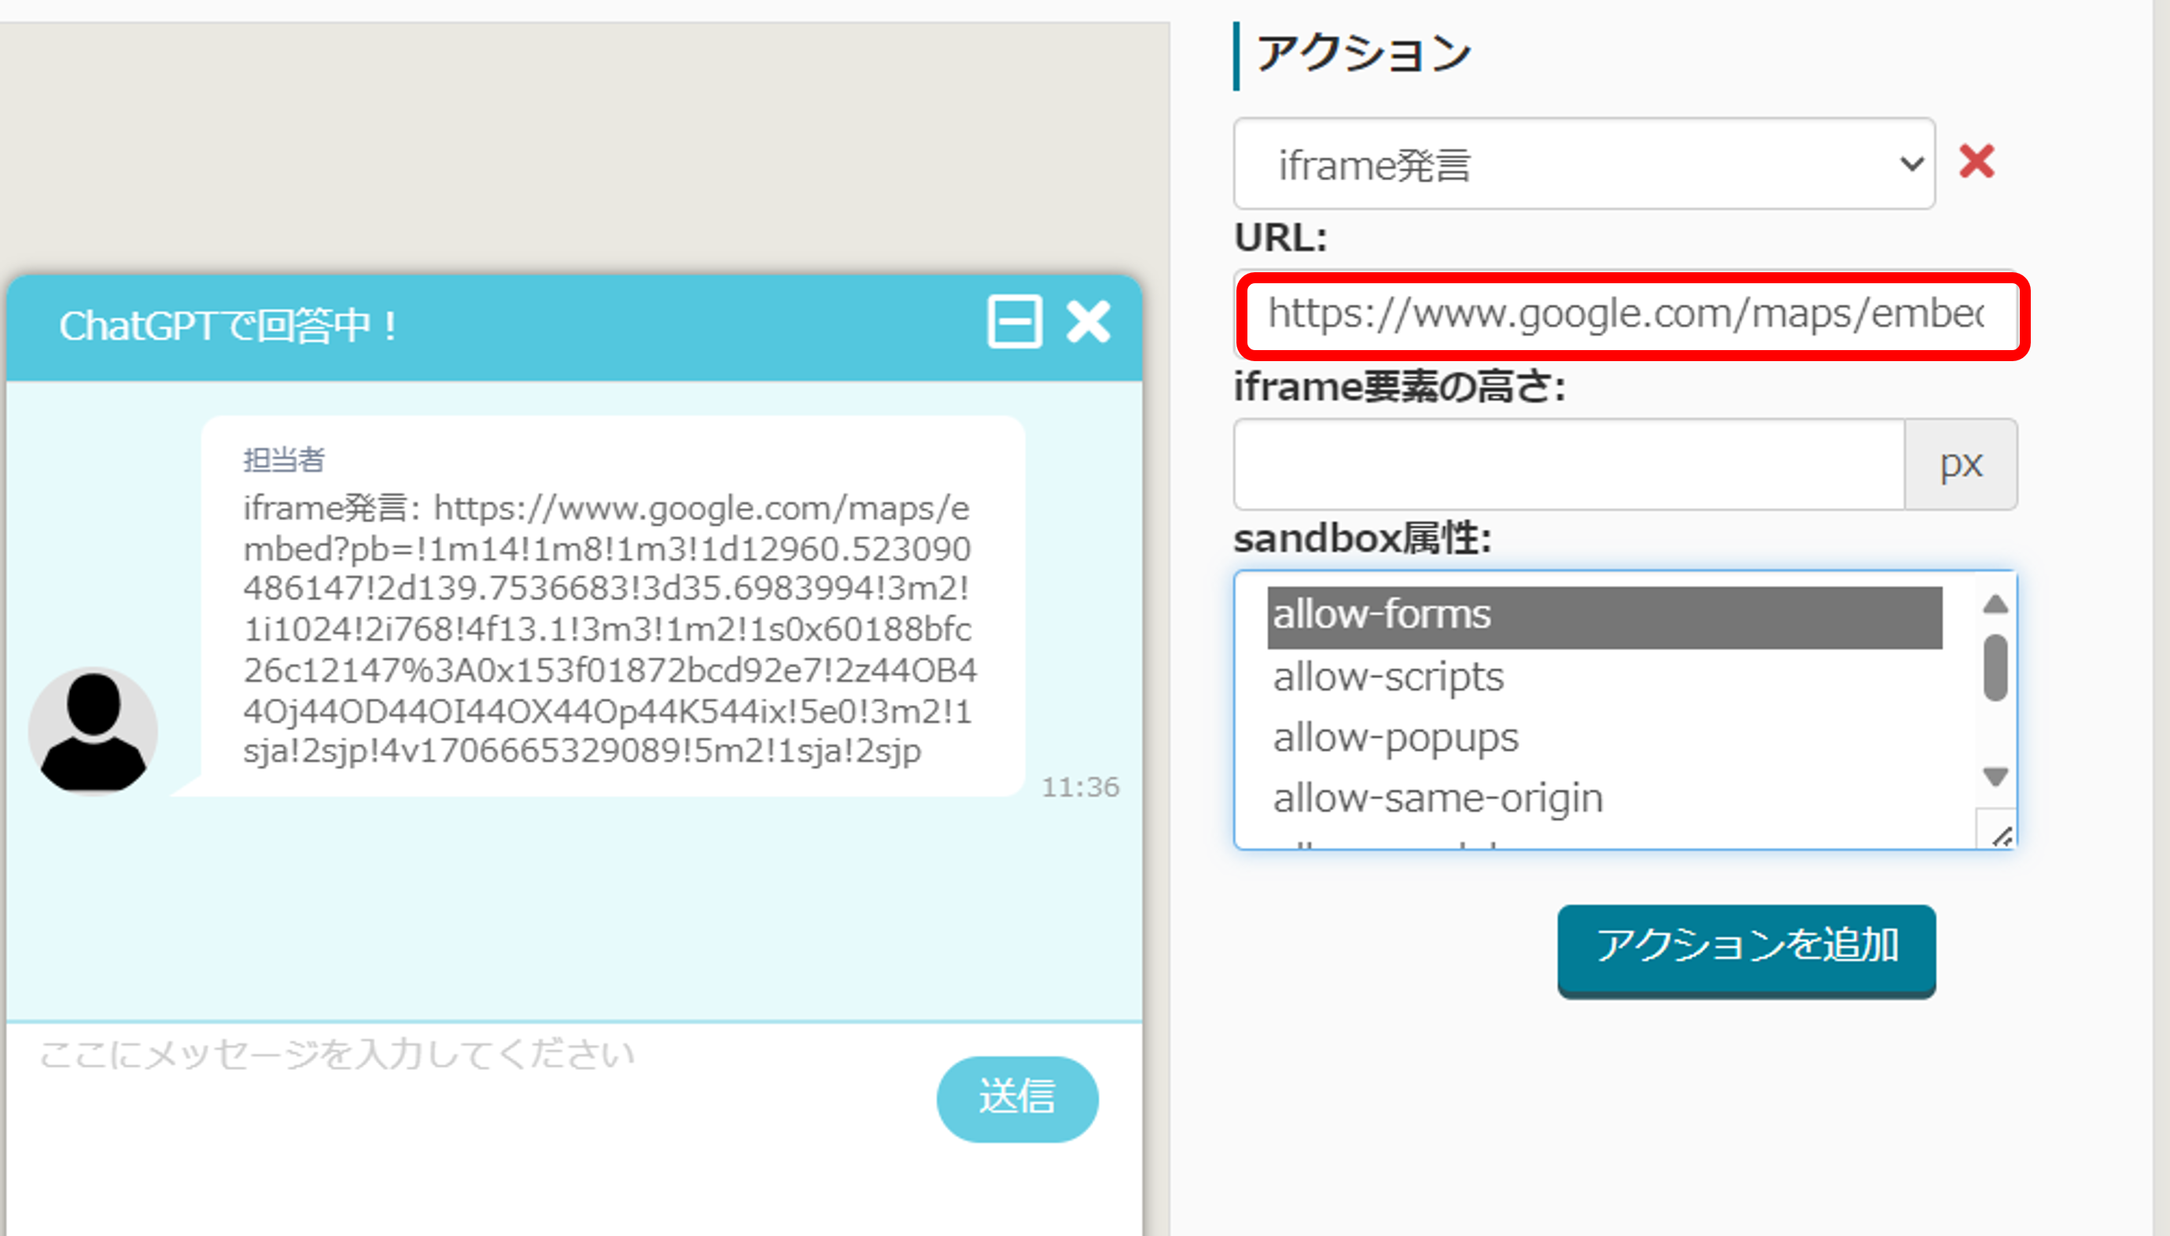2170x1236 pixels.
Task: Click the ChatGPTで回答中 chat header title
Action: pyautogui.click(x=227, y=326)
